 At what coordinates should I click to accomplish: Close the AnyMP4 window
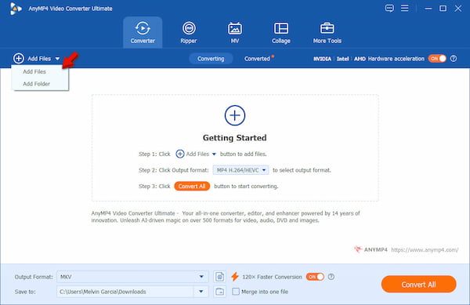point(457,9)
